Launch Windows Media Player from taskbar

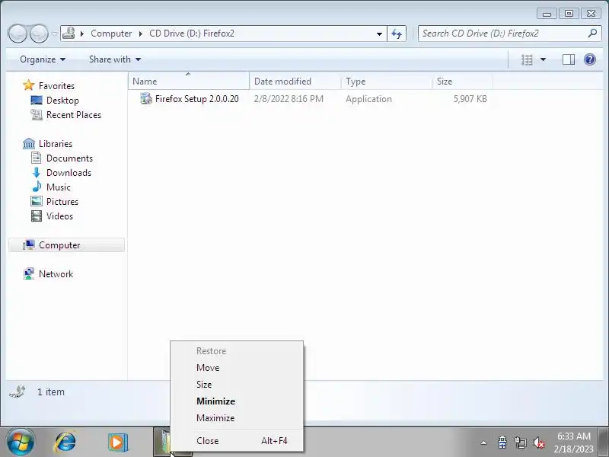coord(118,443)
